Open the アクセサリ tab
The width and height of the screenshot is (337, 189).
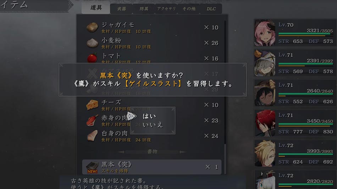pyautogui.click(x=166, y=9)
